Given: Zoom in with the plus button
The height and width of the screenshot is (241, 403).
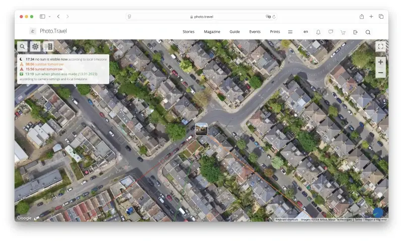Looking at the screenshot, I should click(380, 62).
